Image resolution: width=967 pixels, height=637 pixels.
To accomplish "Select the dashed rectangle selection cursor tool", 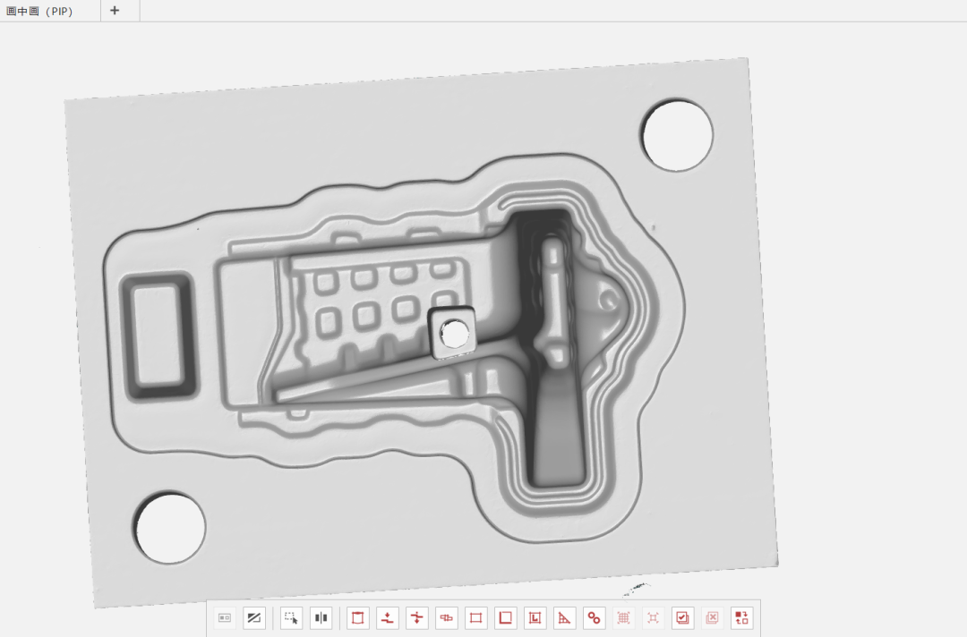I will (x=291, y=618).
